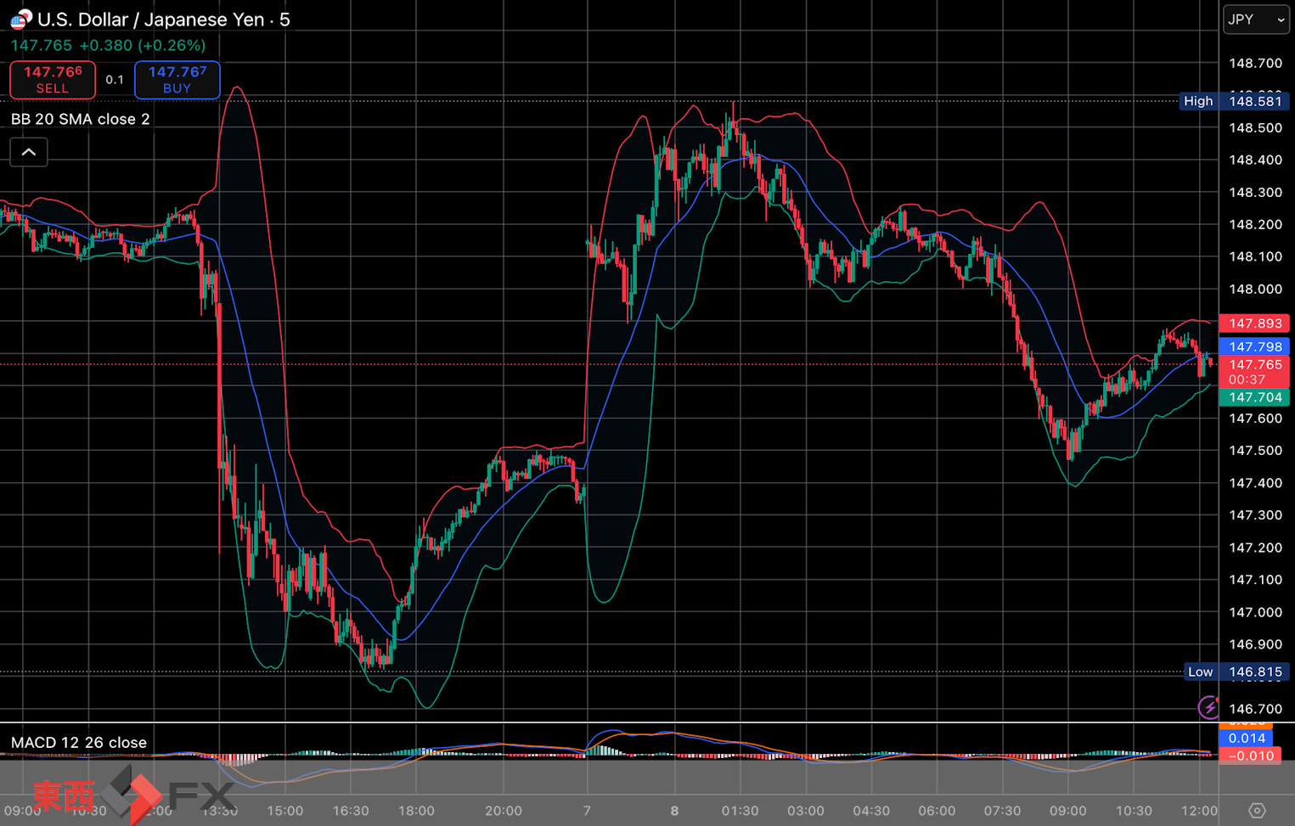This screenshot has height=826, width=1295.
Task: Click the red 147.893 upper band price tag
Action: [1255, 323]
